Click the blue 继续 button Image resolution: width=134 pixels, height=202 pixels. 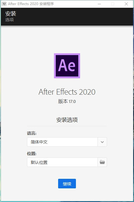(67, 183)
